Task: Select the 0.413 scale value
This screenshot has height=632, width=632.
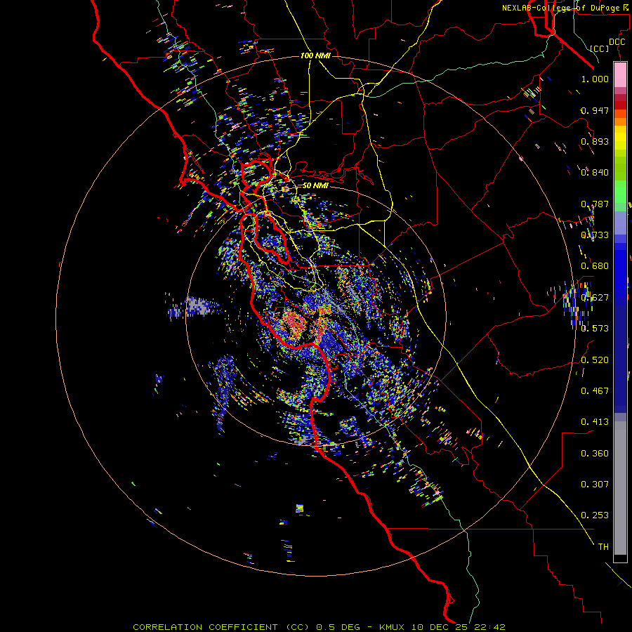Action: 595,422
